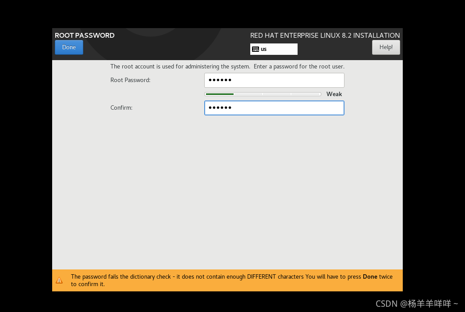Click the Root Password: label

pos(130,80)
